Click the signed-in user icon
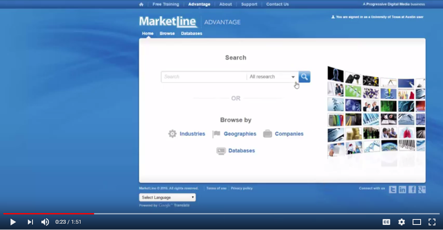 333,17
